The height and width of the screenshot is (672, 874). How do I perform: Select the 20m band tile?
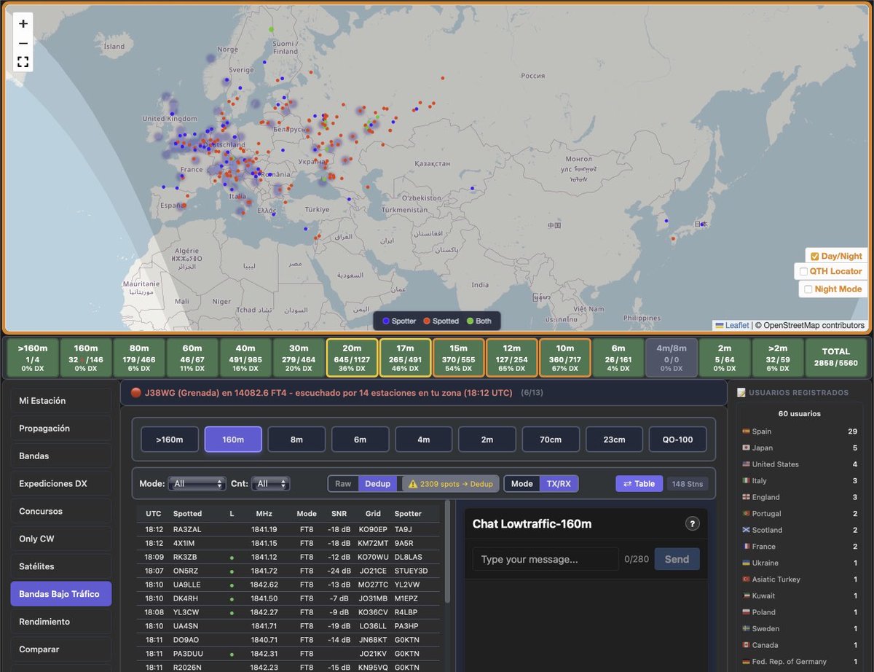[353, 357]
